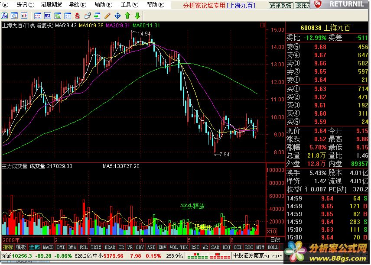The image size is (371, 265).
Task: Open the 资讯(I) menu
Action: tap(25, 4)
